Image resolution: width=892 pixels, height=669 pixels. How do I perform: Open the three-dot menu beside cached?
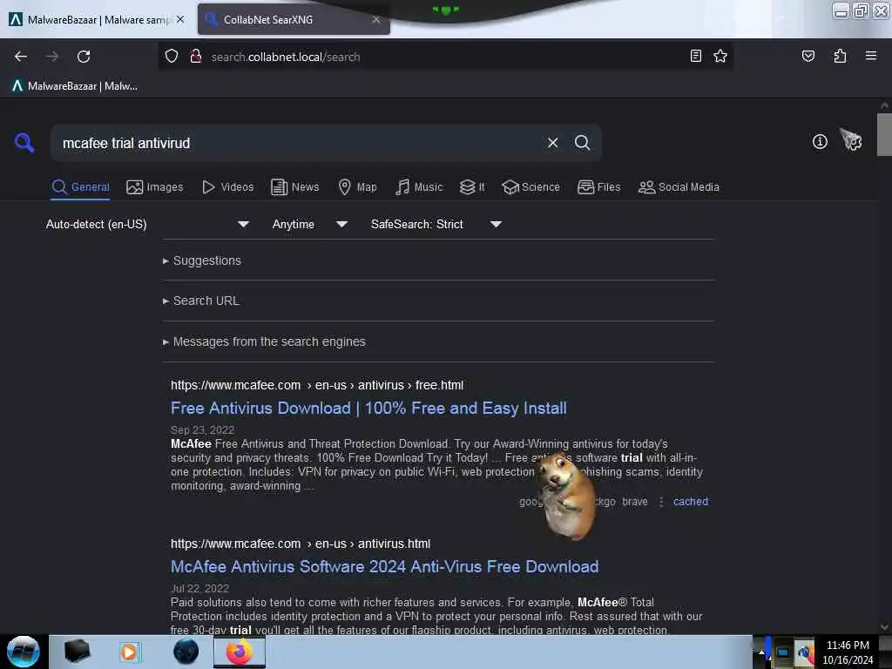660,502
